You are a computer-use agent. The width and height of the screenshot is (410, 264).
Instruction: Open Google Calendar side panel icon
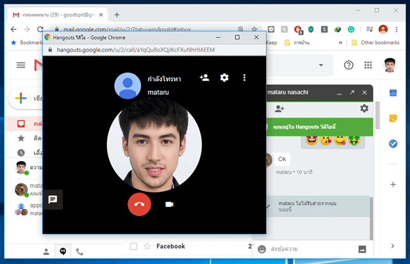tap(393, 93)
